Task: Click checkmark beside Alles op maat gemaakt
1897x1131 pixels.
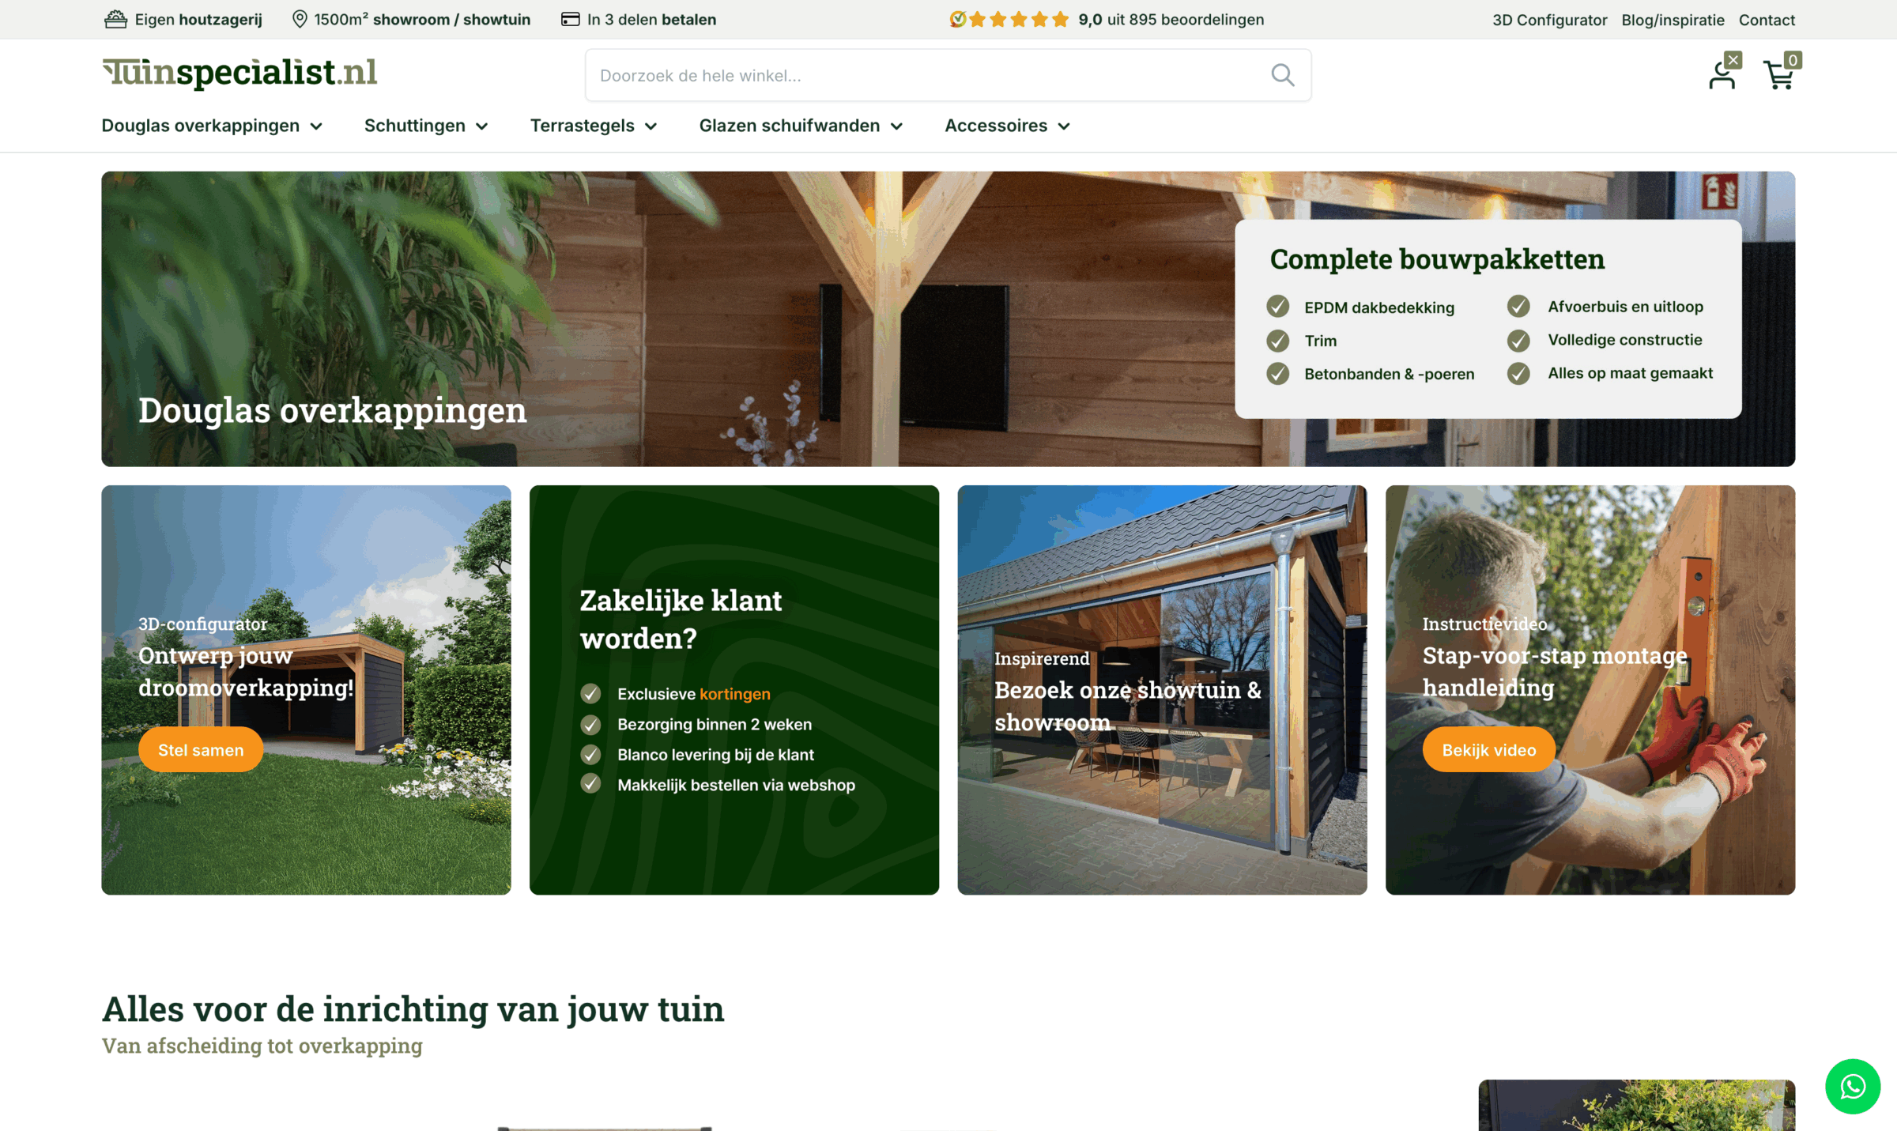Action: click(x=1518, y=373)
